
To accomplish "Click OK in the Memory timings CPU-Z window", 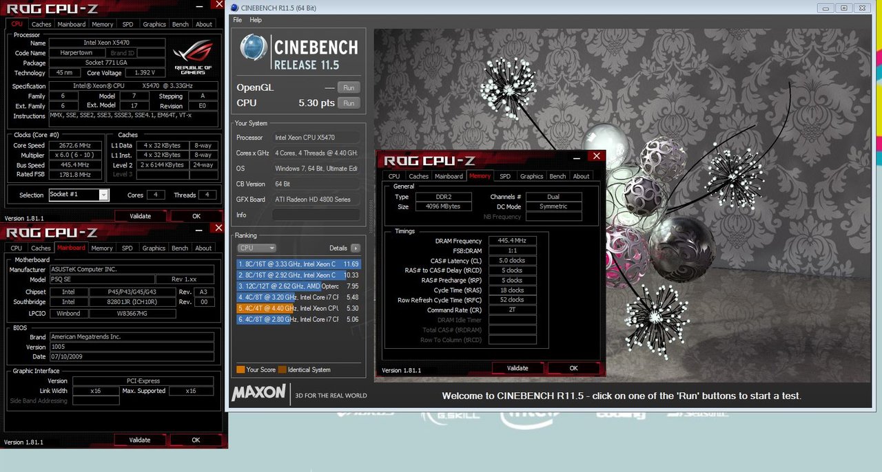I will (x=573, y=368).
